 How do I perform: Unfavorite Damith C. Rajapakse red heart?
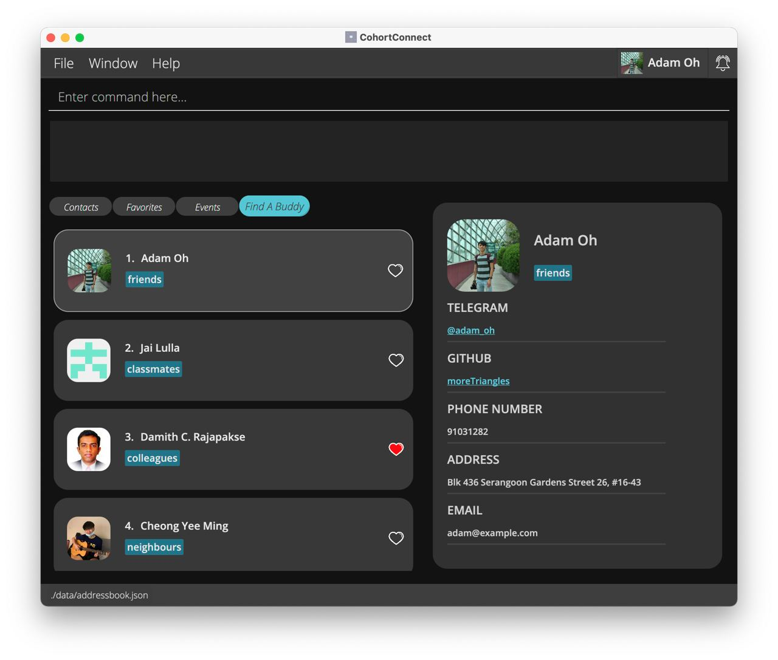tap(396, 449)
